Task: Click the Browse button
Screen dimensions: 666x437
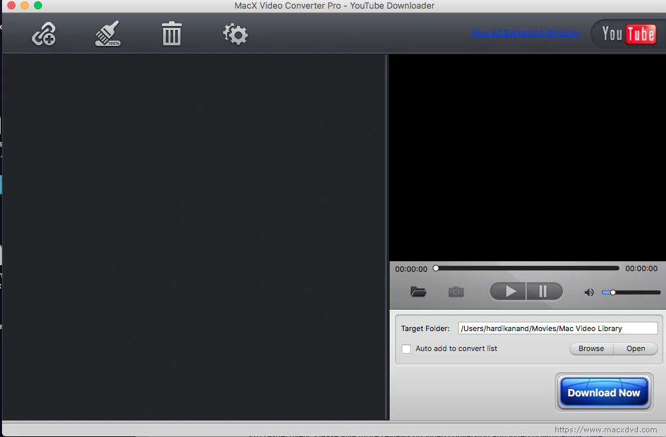Action: pos(591,348)
